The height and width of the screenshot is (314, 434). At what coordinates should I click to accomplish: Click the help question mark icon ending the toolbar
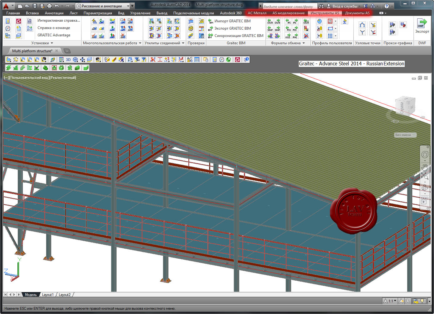tap(247, 60)
